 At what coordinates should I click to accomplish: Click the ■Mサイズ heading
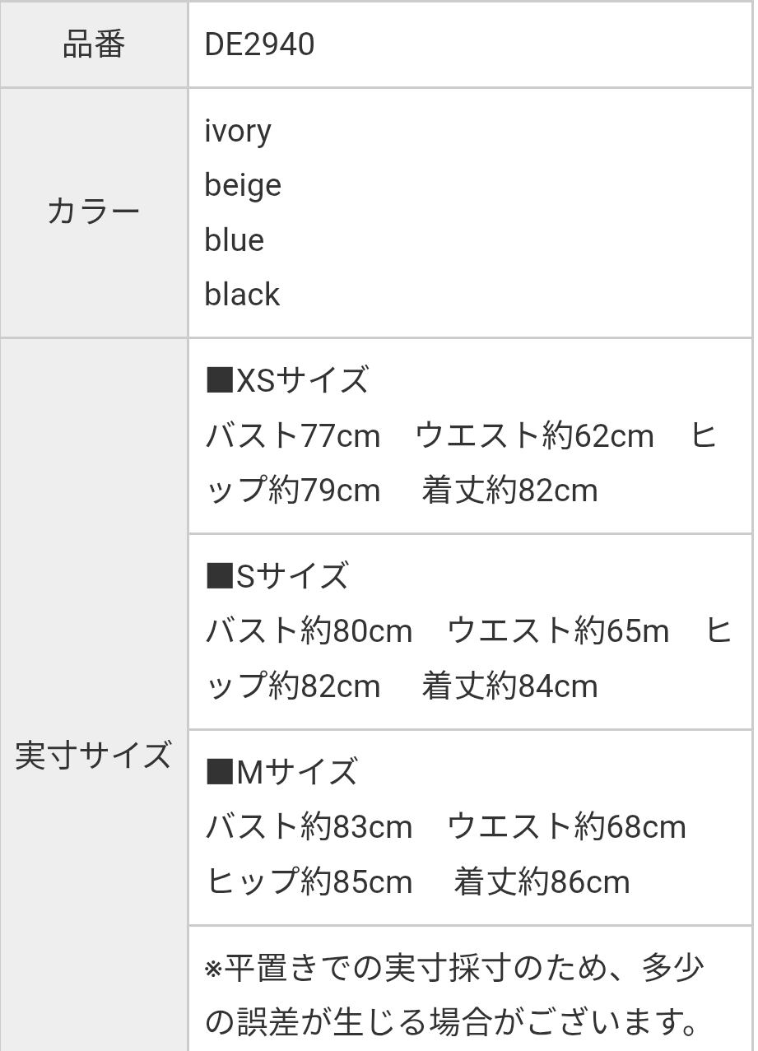point(281,772)
